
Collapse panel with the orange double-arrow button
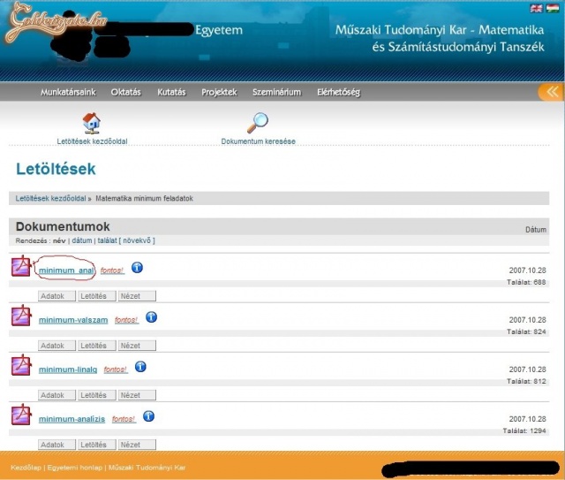[551, 92]
